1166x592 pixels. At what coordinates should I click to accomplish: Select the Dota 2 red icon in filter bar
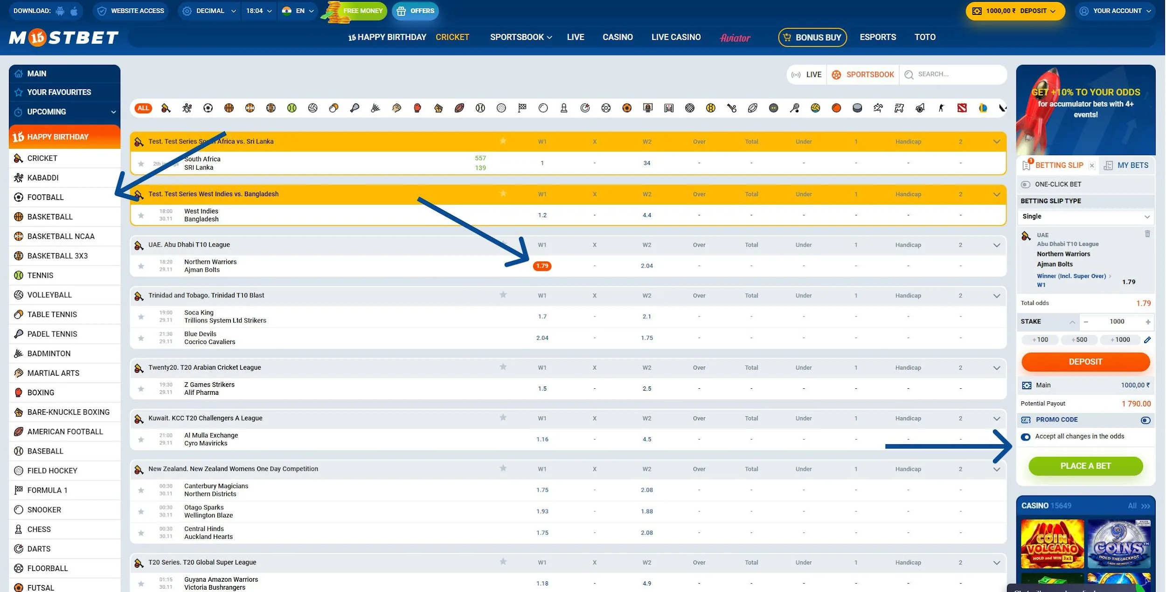(962, 108)
